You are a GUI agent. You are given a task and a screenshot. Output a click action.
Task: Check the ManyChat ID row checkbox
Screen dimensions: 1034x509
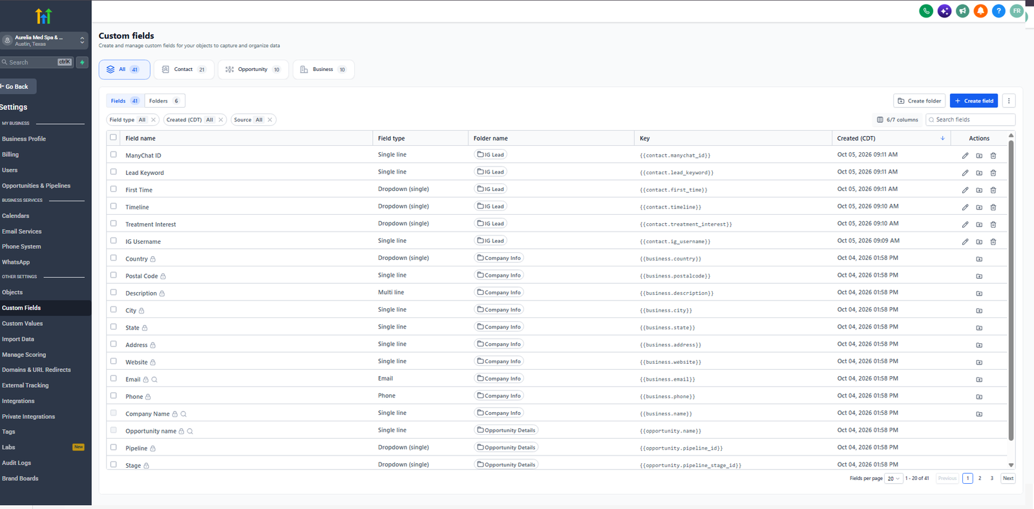[113, 155]
